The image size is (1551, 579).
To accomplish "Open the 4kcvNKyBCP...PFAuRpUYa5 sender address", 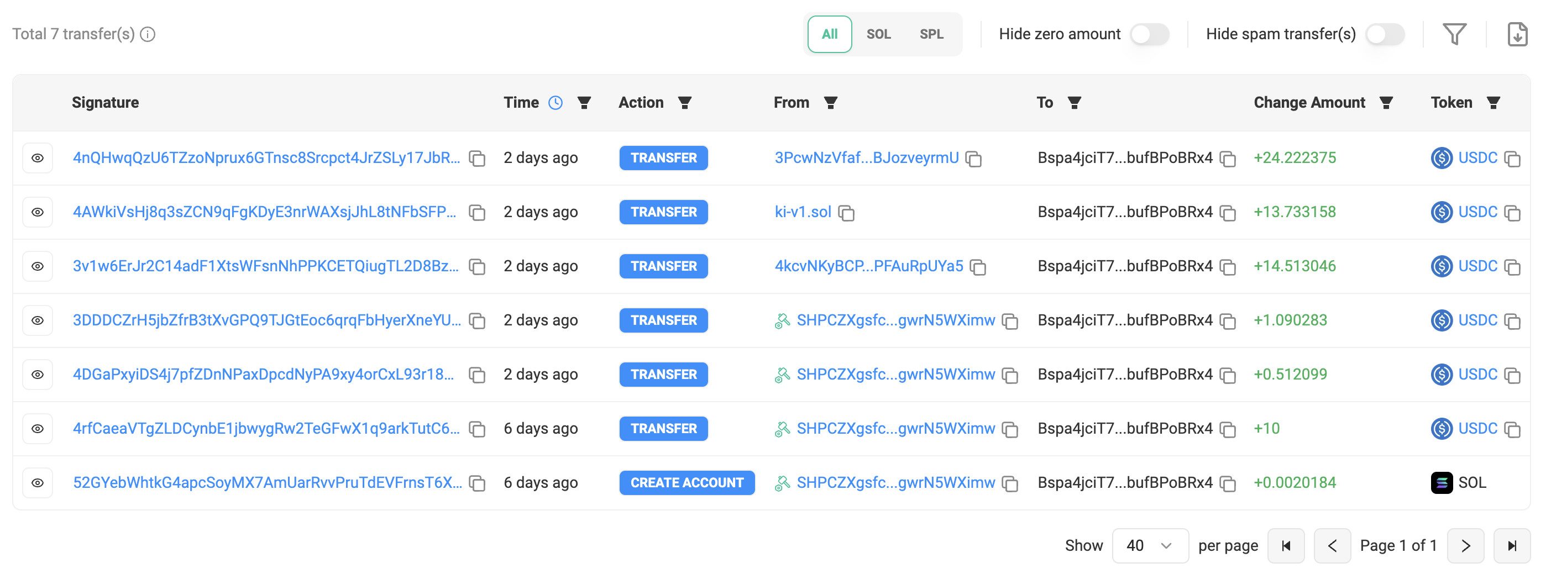I will [868, 266].
